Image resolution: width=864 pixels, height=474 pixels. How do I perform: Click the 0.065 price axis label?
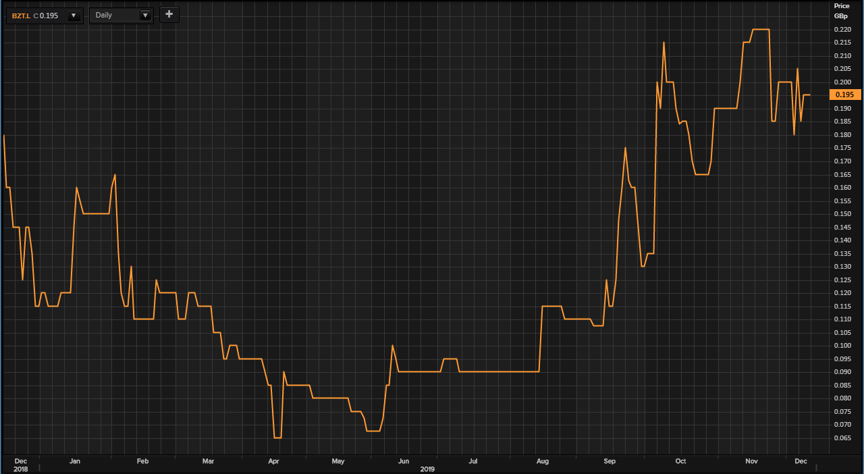point(842,438)
